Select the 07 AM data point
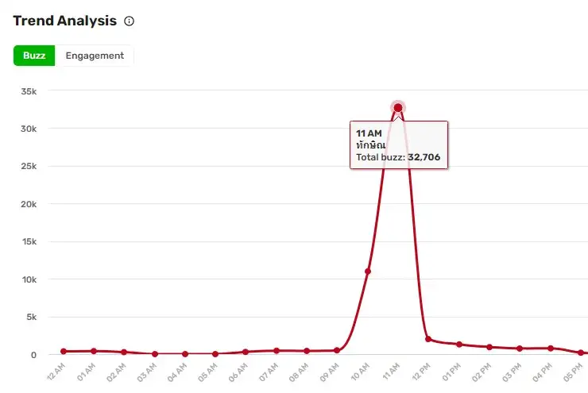This screenshot has width=588, height=393. (x=277, y=350)
